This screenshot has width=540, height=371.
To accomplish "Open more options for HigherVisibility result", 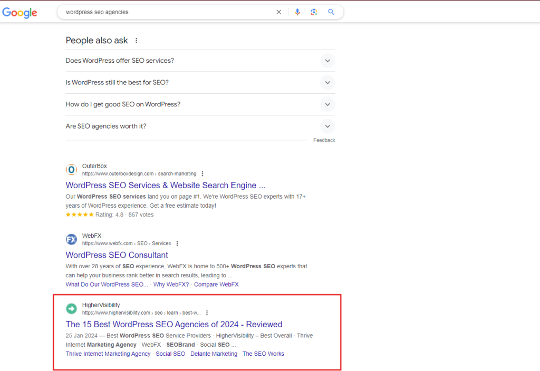I will tap(207, 313).
